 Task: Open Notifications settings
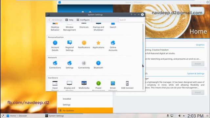[84, 45]
